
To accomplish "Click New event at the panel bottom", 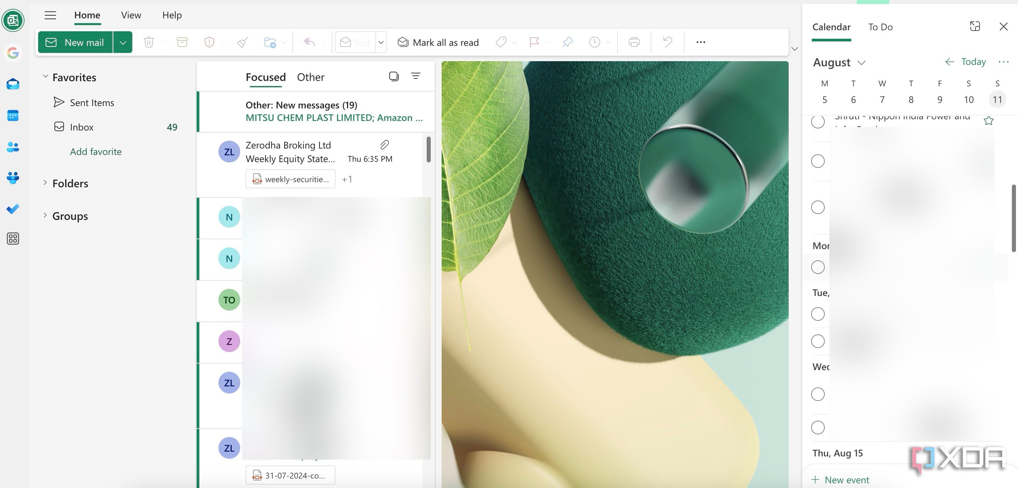I will (x=840, y=480).
